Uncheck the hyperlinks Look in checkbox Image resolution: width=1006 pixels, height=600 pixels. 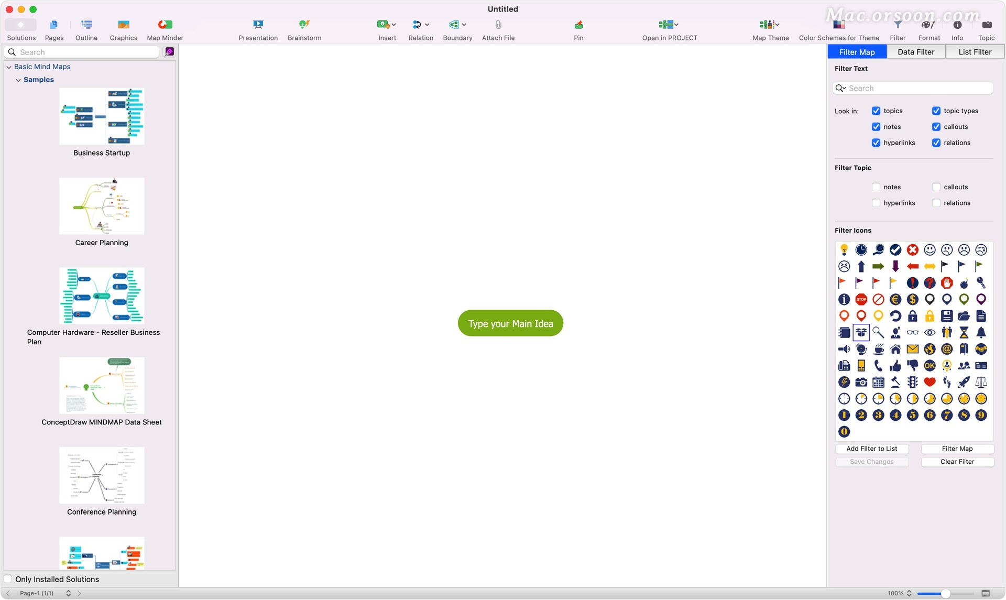coord(876,143)
